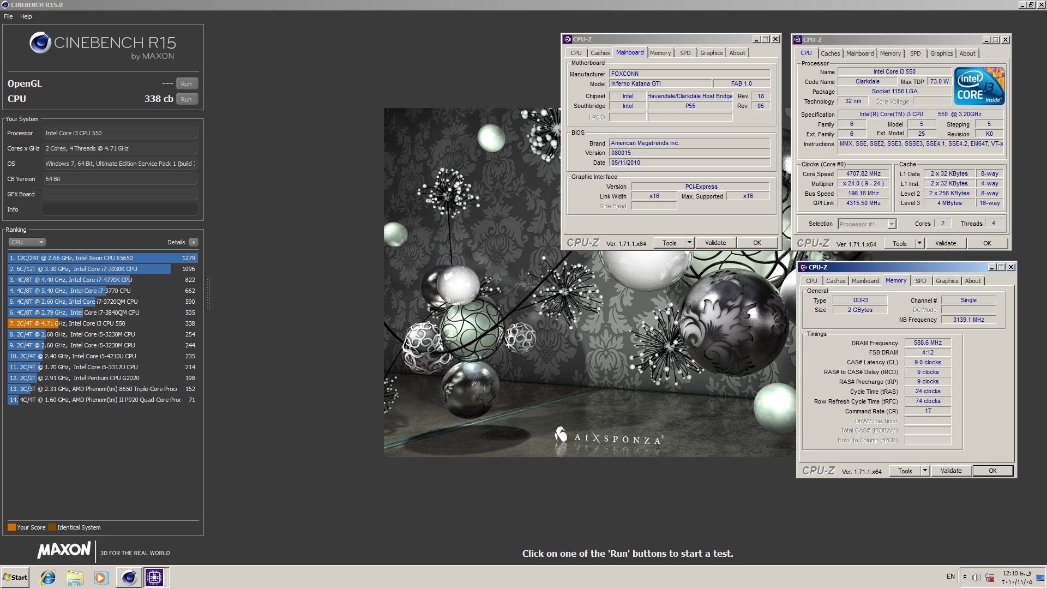Switch to SPD tab in Mainboard CPU-Z window

(x=685, y=53)
